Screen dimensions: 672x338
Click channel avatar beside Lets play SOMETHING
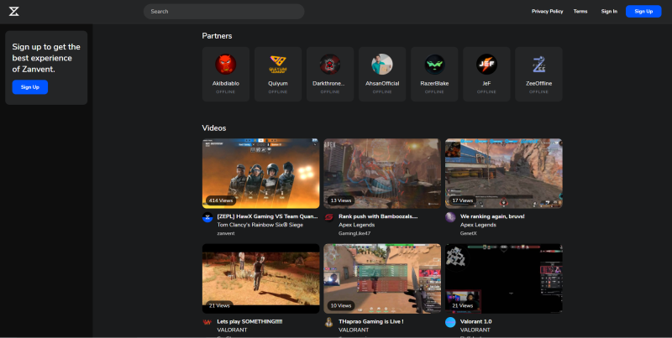(x=207, y=322)
